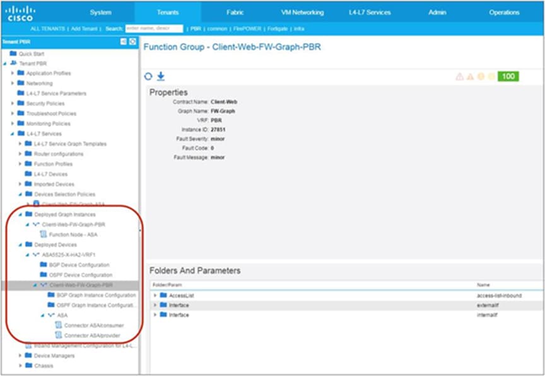Open the top L4-L7 Services tab
Screen dimensions: 545x376
click(x=370, y=13)
